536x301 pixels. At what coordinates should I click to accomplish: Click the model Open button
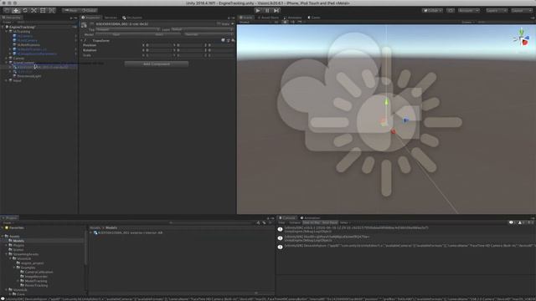tap(116, 34)
